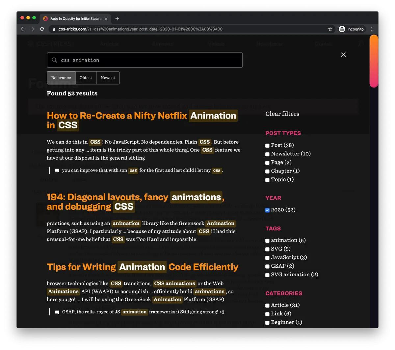Viewport: 395px width, 350px height.
Task: Click the browser address bar URL
Action: (141, 29)
